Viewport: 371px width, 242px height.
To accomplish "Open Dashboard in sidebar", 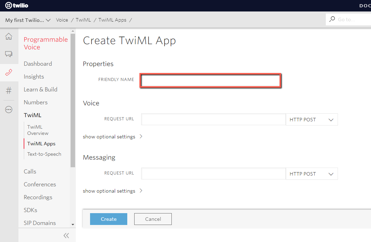I will [38, 64].
